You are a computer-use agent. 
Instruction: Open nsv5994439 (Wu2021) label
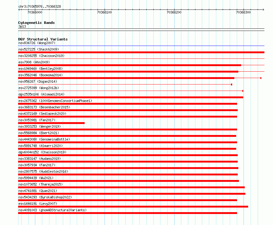tap(36, 178)
